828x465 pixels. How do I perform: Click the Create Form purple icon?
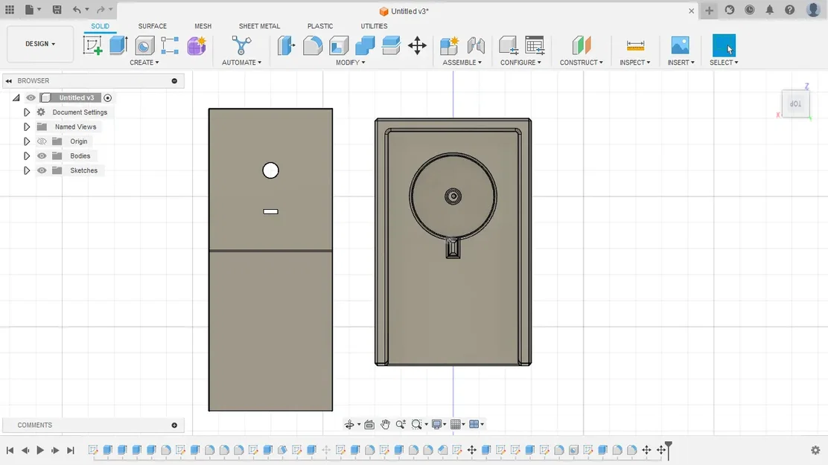[196, 45]
